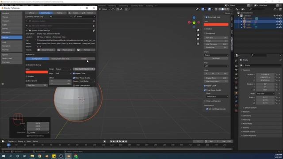Open Tool properties tab icon

236,61
